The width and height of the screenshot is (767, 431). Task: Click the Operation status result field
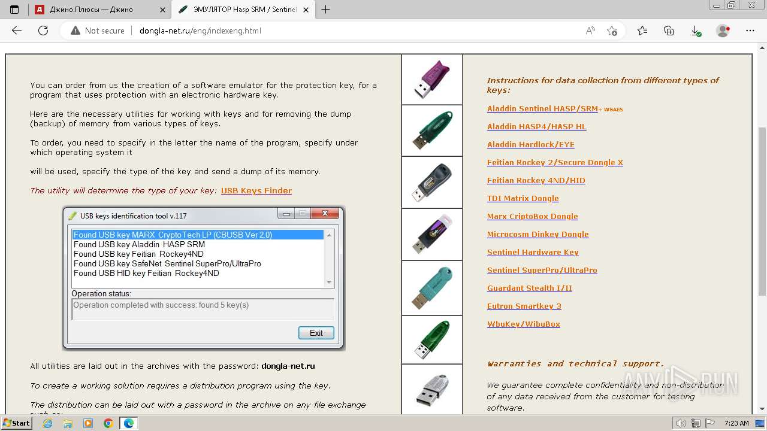[x=203, y=309]
